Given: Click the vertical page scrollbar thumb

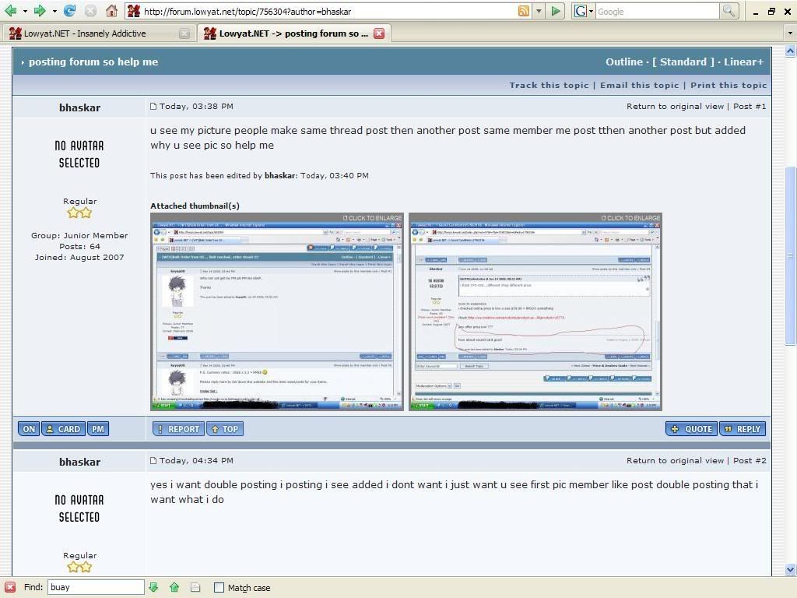Looking at the screenshot, I should tap(790, 255).
